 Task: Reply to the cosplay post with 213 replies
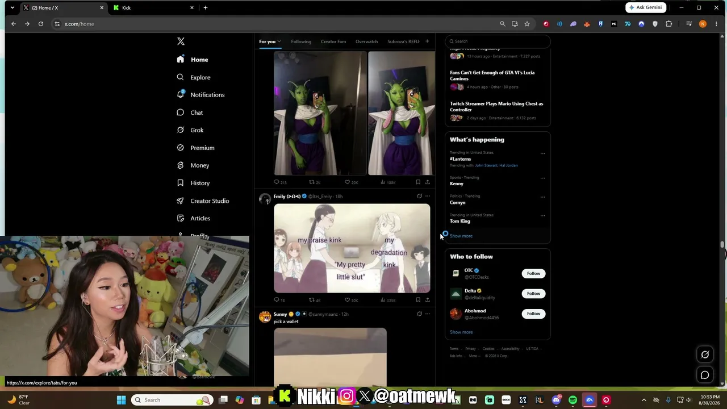click(280, 182)
